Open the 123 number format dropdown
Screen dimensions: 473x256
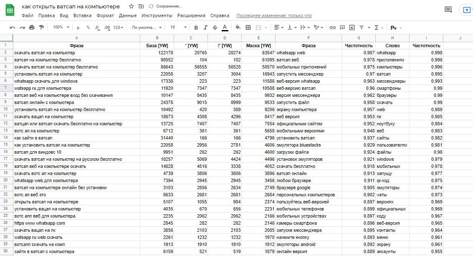[x=118, y=28]
